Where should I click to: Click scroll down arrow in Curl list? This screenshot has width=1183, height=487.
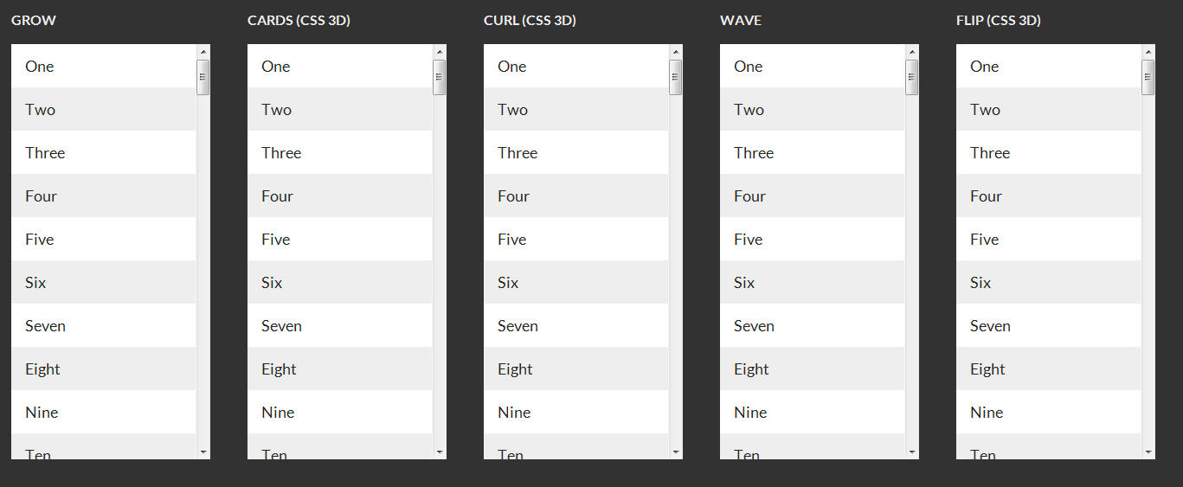click(x=676, y=452)
